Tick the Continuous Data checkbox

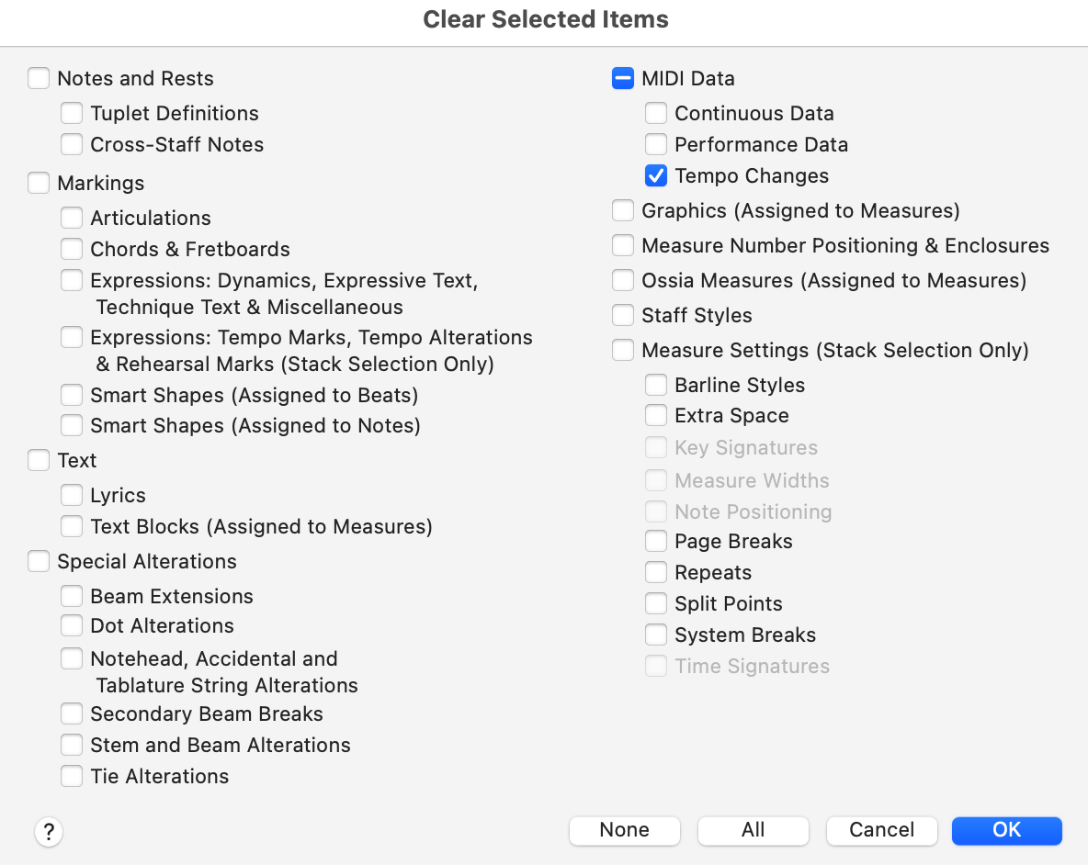[x=656, y=113]
